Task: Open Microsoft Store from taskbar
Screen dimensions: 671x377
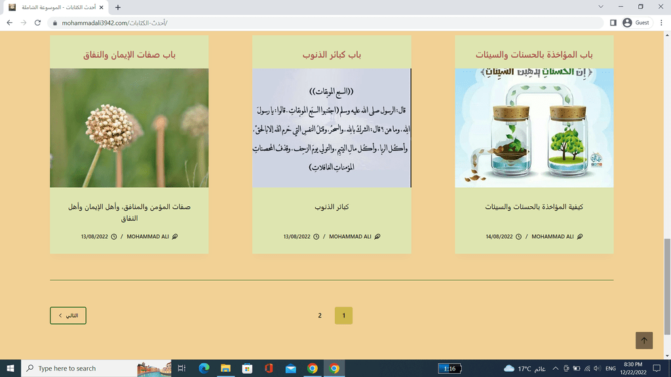Action: click(247, 368)
